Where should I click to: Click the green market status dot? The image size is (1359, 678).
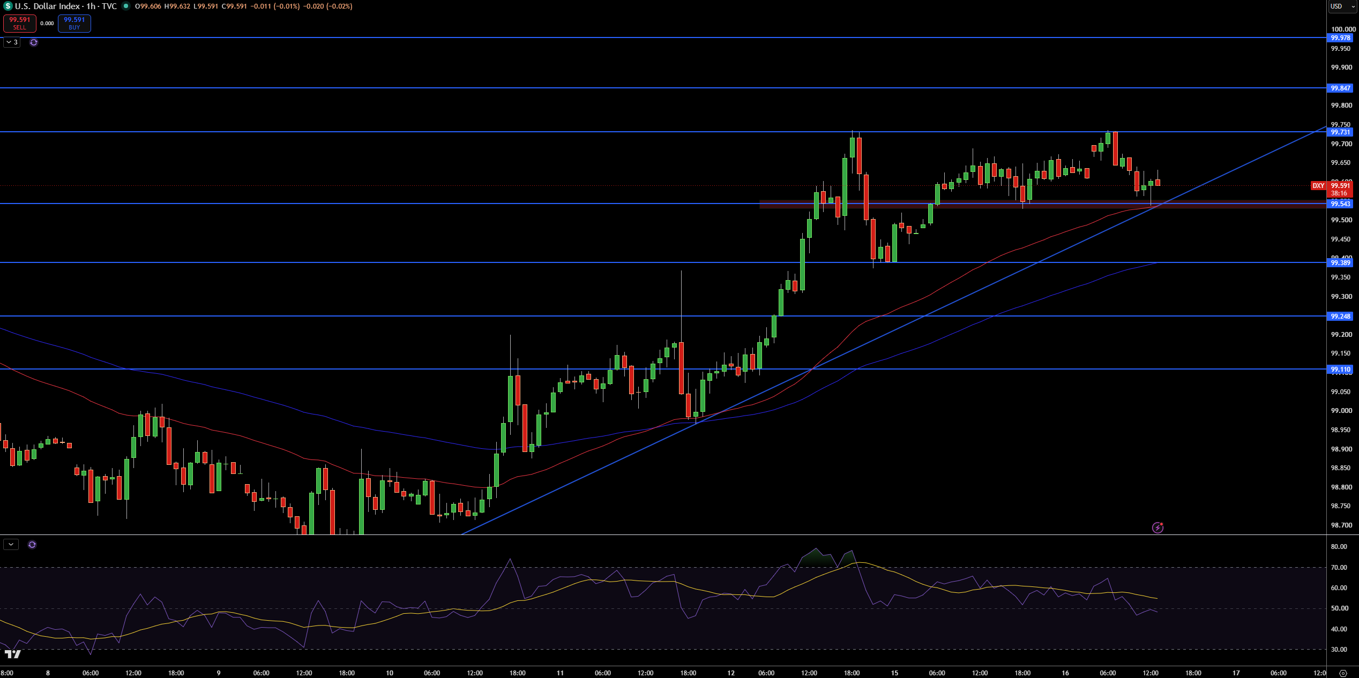[126, 6]
